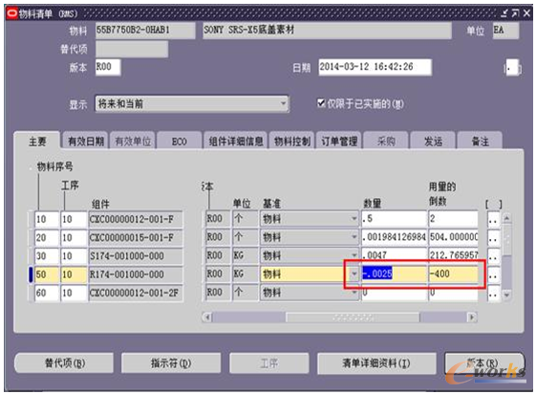Click the grid's vertical scrollbar up arrow
The image size is (536, 394).
pyautogui.click(x=506, y=218)
